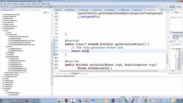Screen dimensions: 183x103
Task: Collapse the StudentWritables package
Action: [5, 57]
